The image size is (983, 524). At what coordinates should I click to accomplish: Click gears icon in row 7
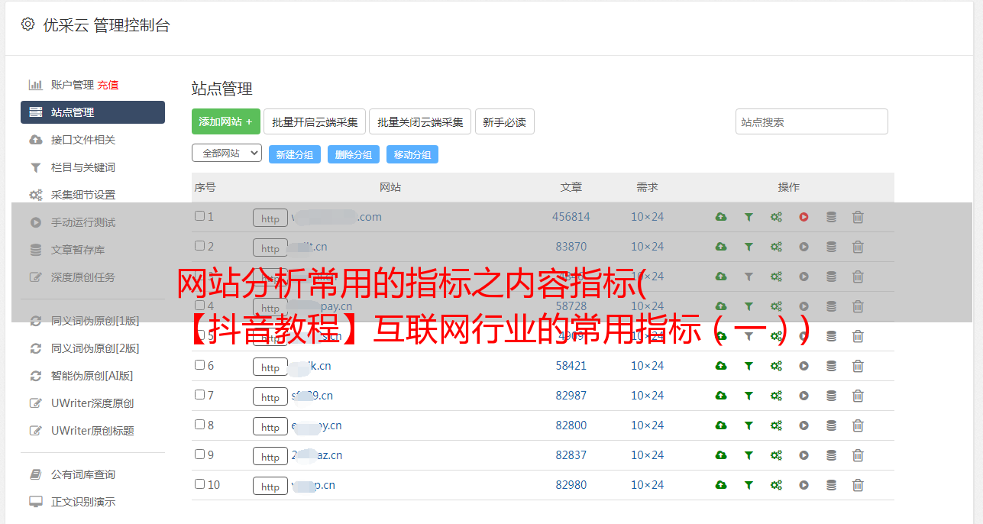click(776, 396)
